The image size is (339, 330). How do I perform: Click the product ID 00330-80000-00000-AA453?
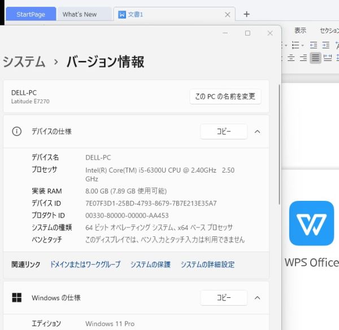click(x=127, y=215)
